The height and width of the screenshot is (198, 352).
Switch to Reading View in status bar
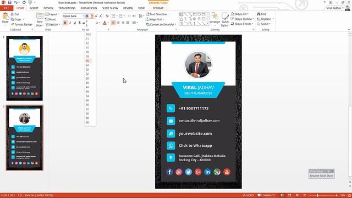click(x=297, y=195)
